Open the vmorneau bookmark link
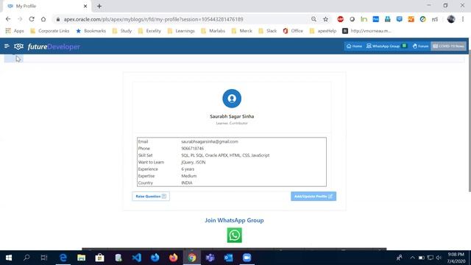The height and width of the screenshot is (265, 471). click(366, 31)
